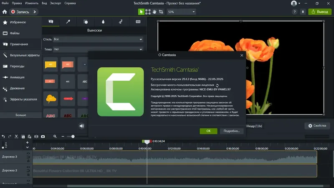Select the crop tool in the canvas toolbar
The height and width of the screenshot is (188, 334).
pyautogui.click(x=161, y=12)
